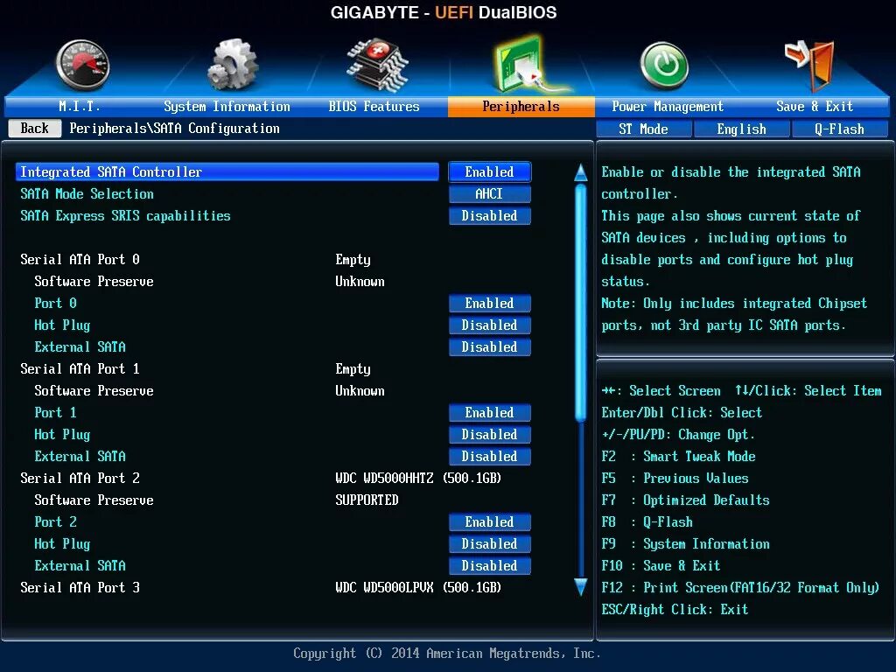This screenshot has width=896, height=672.
Task: Open the SATA Mode Selection AHCI dropdown
Action: point(489,193)
